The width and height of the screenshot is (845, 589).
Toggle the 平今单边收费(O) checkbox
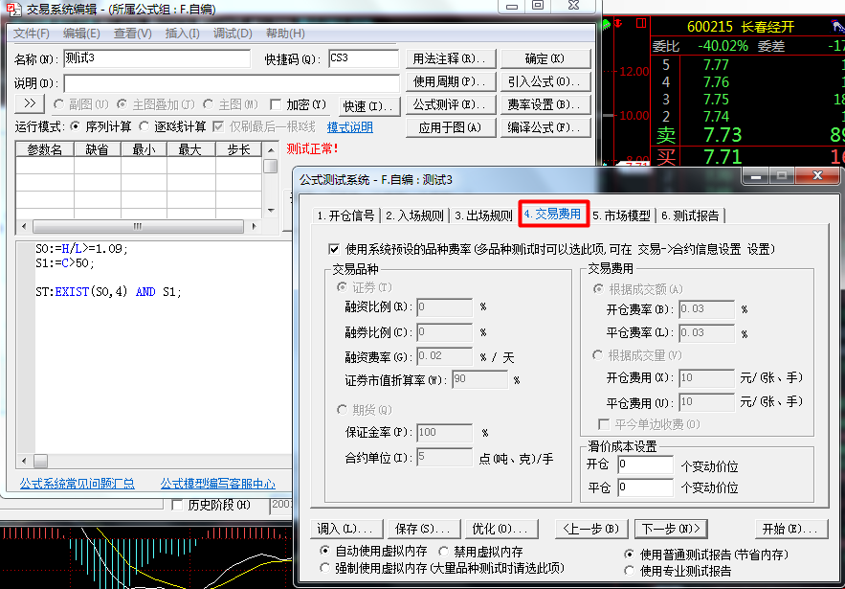(x=604, y=424)
